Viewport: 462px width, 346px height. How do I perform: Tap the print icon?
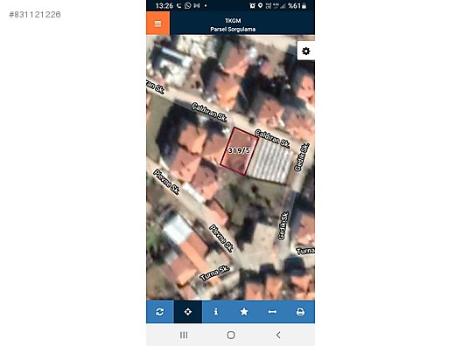pyautogui.click(x=300, y=311)
